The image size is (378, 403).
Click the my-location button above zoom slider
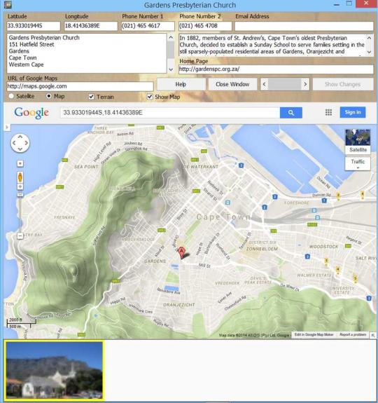click(x=20, y=163)
